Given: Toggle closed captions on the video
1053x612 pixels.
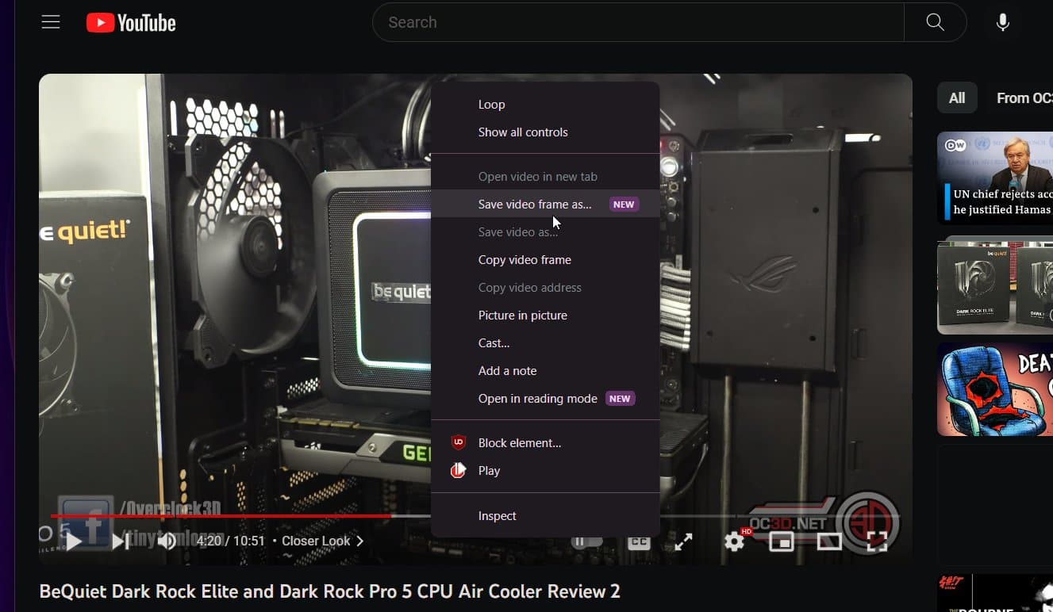Looking at the screenshot, I should [x=639, y=542].
